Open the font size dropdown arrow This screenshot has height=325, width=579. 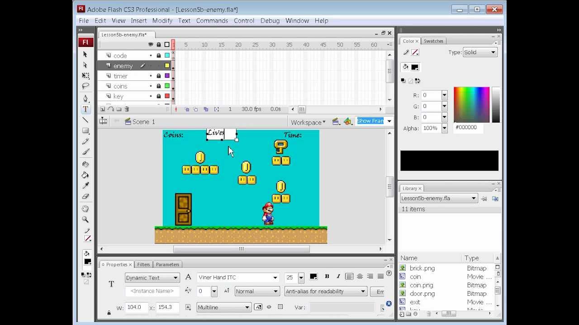(301, 278)
